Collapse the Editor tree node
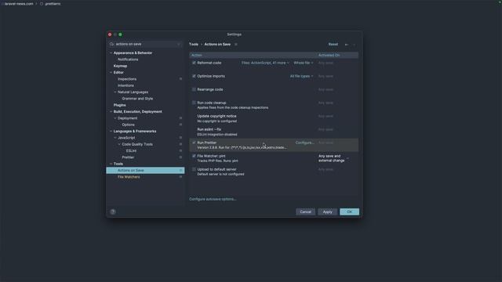 tap(111, 73)
